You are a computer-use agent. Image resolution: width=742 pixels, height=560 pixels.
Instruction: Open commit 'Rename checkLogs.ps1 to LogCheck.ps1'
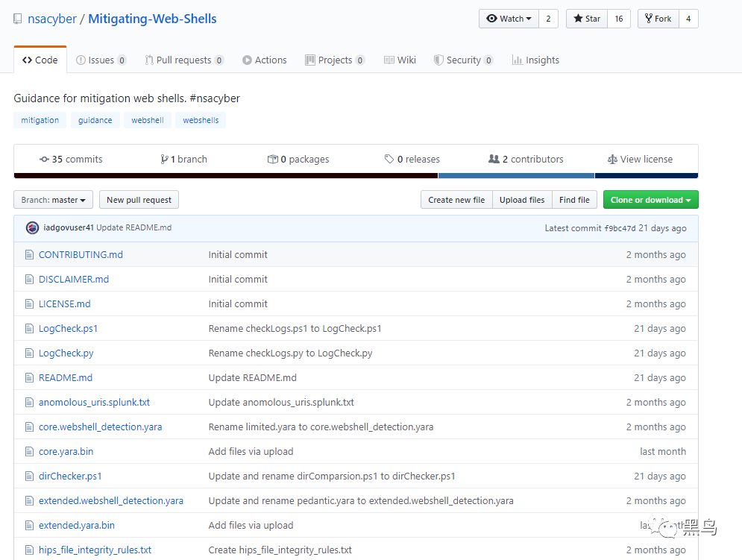click(x=295, y=329)
